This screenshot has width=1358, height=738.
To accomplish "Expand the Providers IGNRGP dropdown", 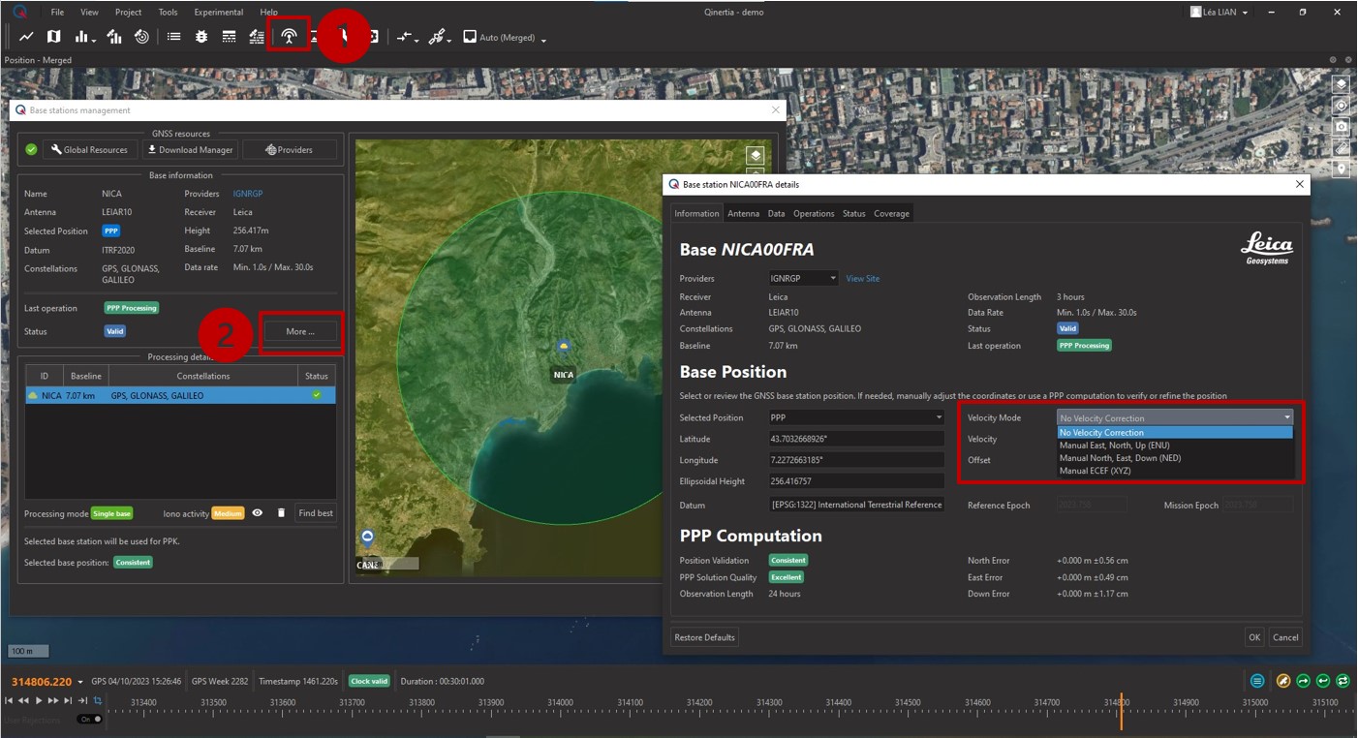I will [803, 279].
